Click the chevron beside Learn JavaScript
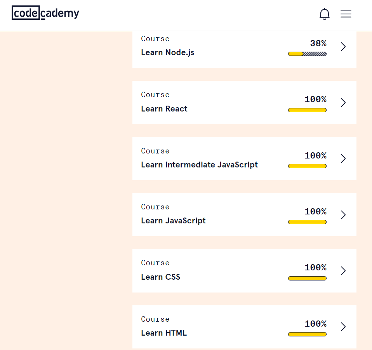Screen dimensions: 372x350 pos(343,215)
